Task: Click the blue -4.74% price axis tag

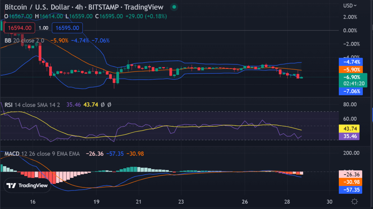Action: point(350,61)
